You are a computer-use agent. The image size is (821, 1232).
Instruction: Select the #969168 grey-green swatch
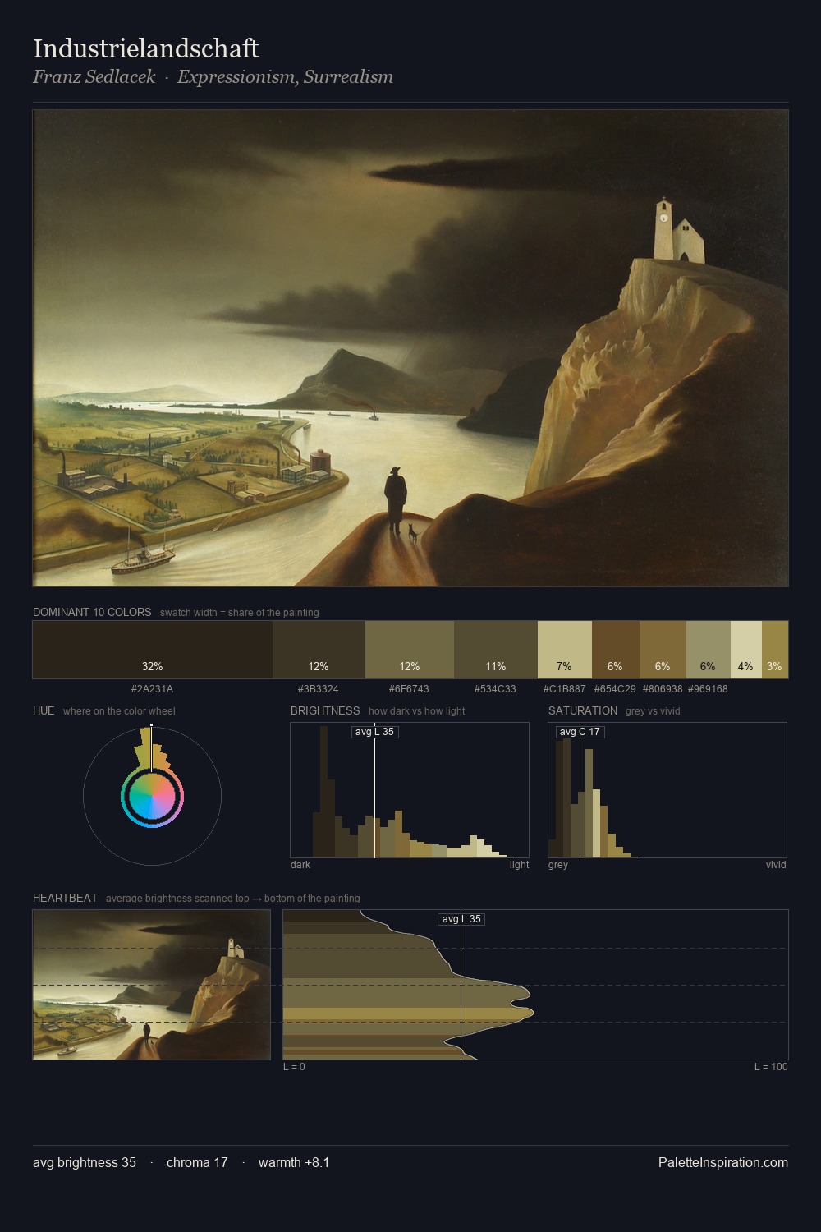point(709,650)
